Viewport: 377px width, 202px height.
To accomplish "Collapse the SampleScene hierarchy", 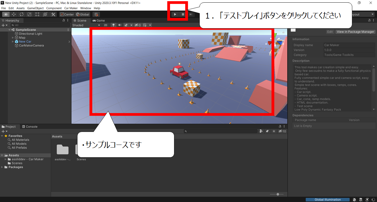I will 9,30.
